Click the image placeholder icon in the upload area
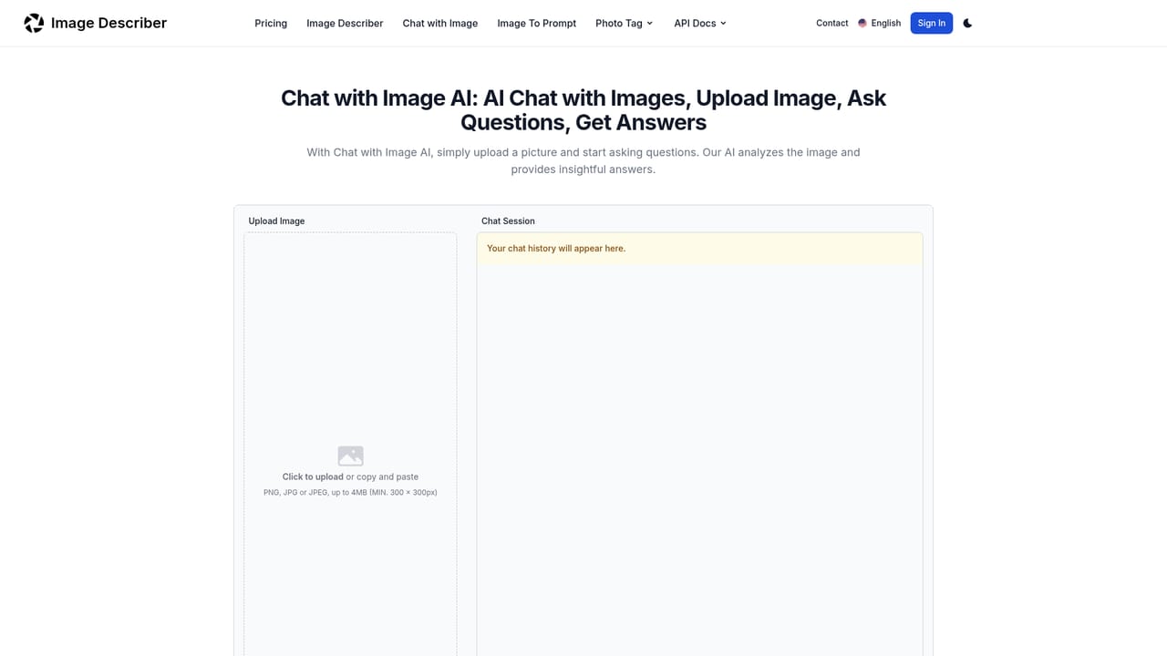Screen dimensions: 1167x656 pos(350,456)
